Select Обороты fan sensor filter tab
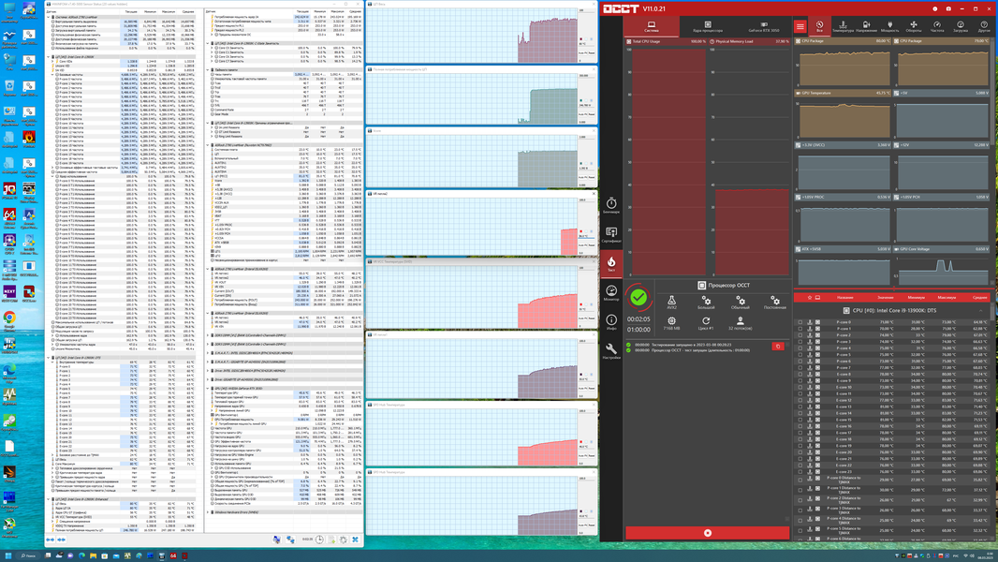998x562 pixels. pos(914,26)
